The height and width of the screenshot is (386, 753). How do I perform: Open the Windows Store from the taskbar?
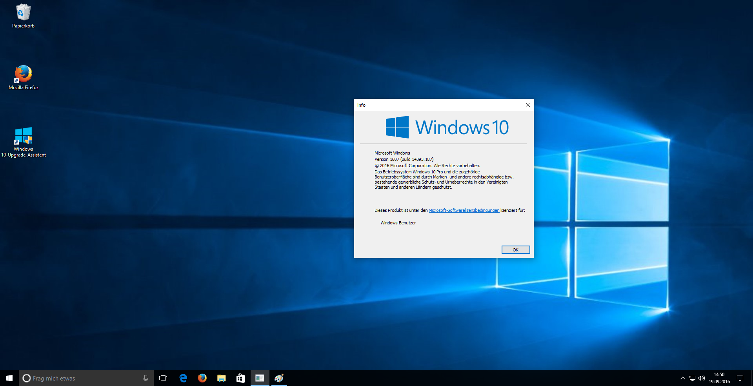coord(240,378)
